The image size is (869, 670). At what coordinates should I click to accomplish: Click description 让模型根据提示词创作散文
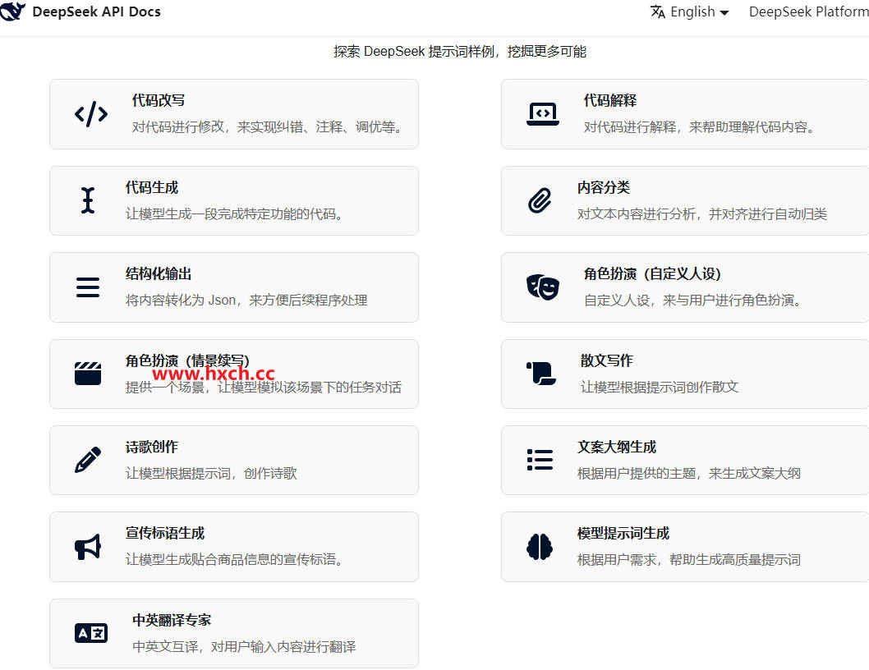660,387
